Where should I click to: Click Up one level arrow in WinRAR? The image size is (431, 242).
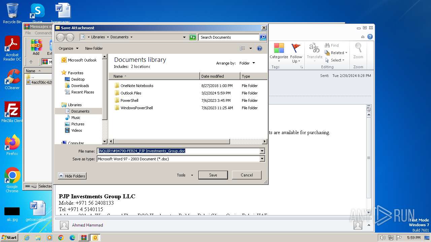click(31, 62)
